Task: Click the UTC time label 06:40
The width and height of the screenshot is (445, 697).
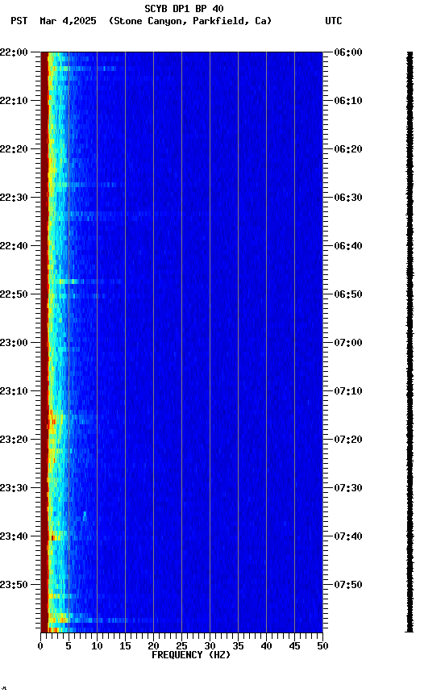Action: coord(348,246)
